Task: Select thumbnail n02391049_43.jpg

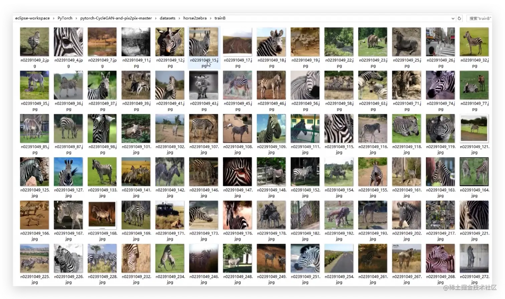Action: tap(204, 85)
